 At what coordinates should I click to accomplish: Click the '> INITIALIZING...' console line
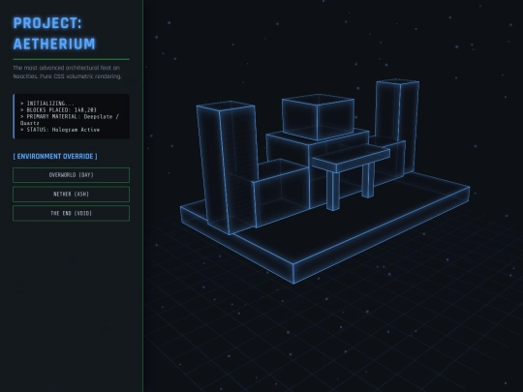(x=47, y=104)
